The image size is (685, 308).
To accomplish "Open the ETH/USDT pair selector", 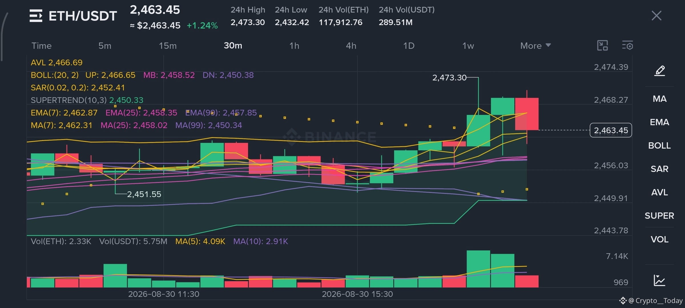I will [83, 16].
